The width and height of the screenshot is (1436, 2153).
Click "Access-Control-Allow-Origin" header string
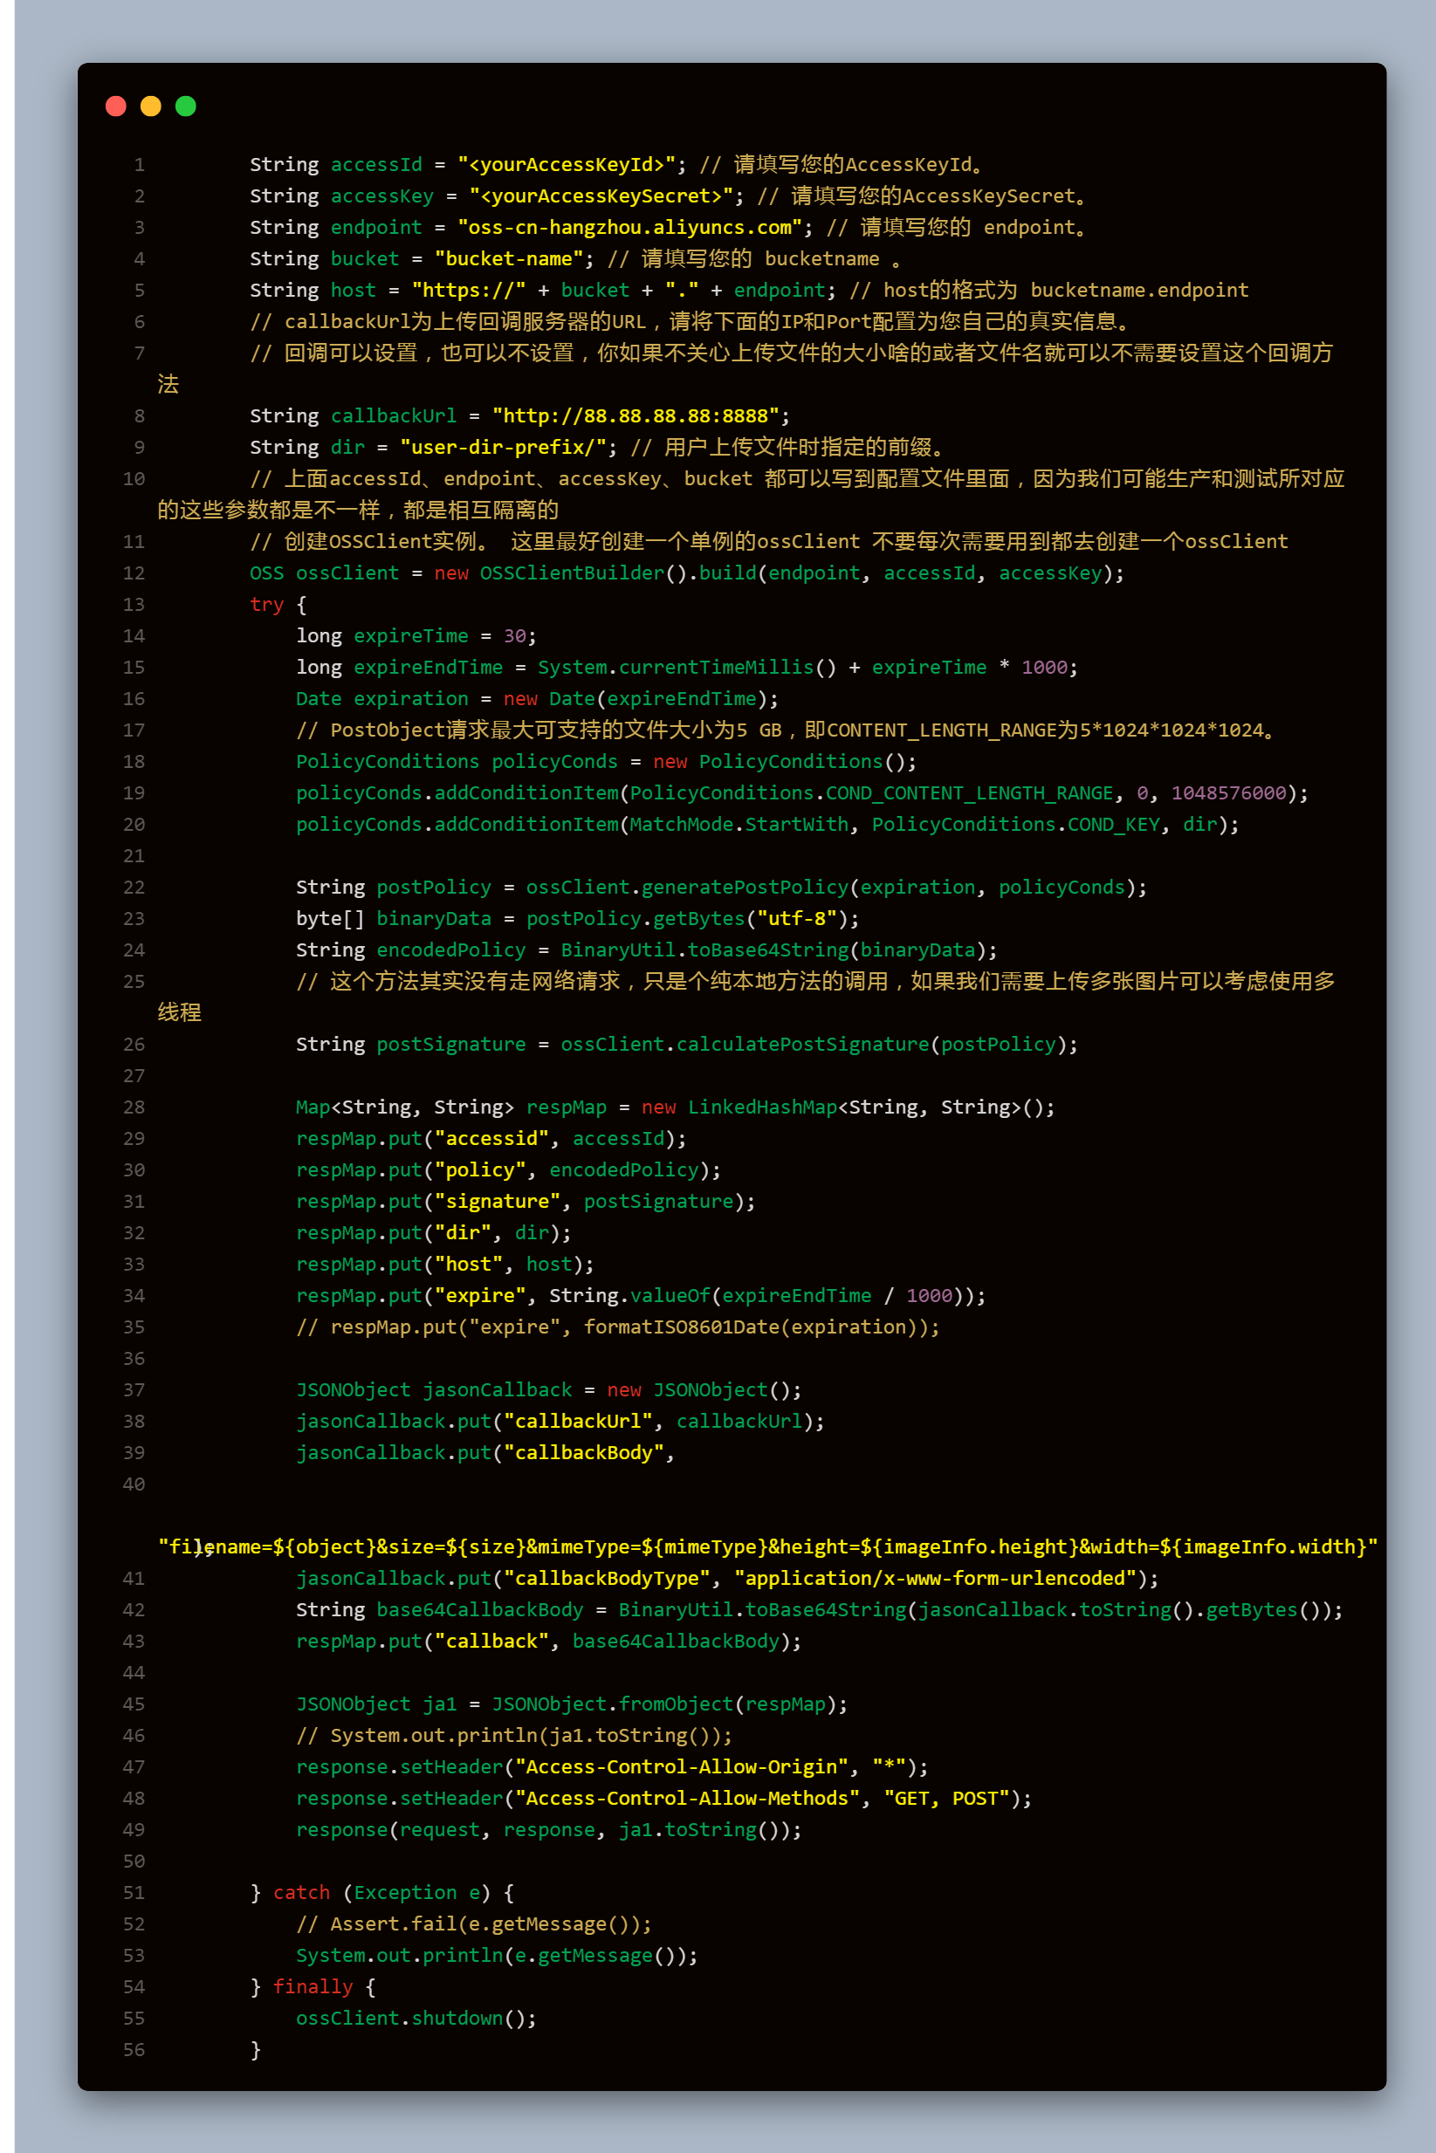682,1766
